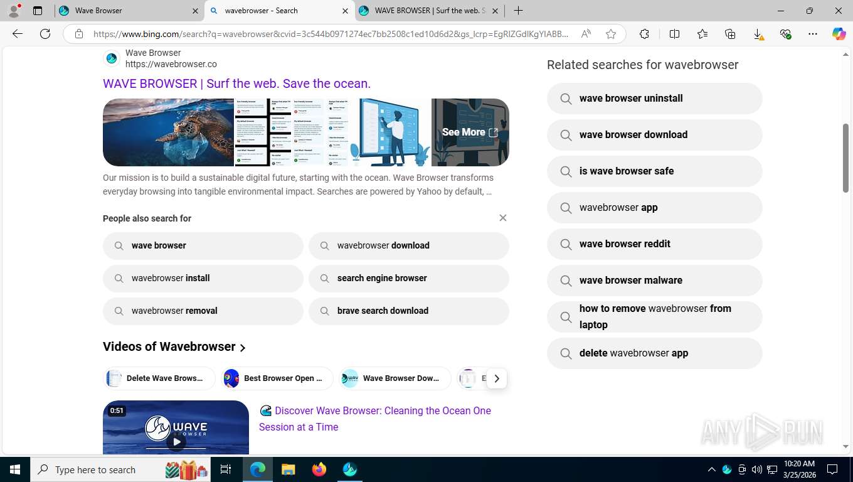Open the notification center icon
The width and height of the screenshot is (853, 482).
(x=832, y=469)
